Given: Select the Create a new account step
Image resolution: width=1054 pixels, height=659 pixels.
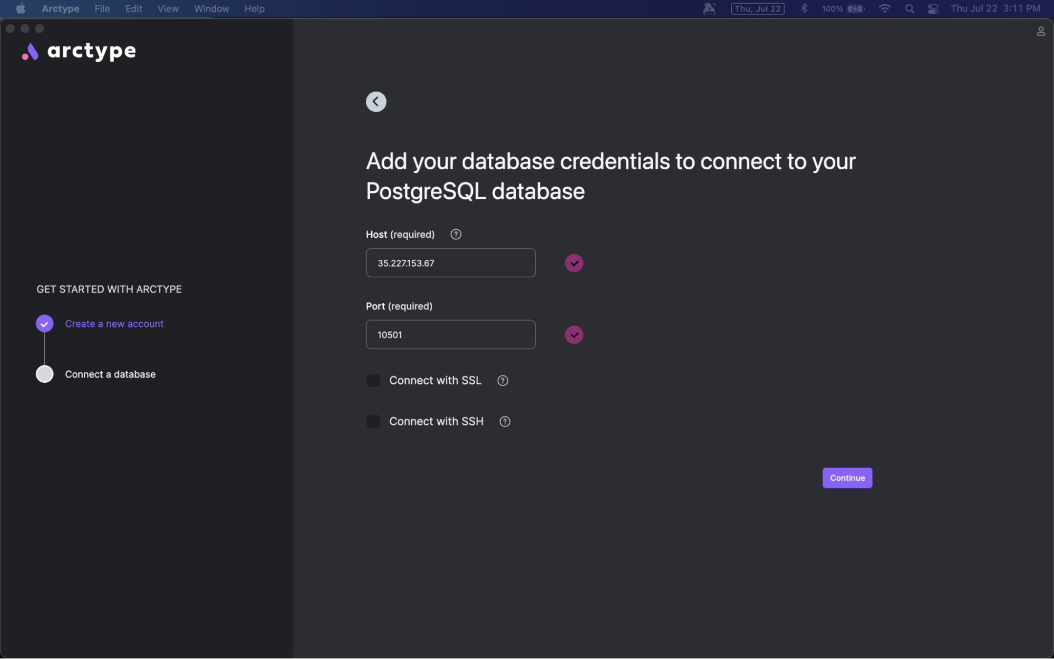Looking at the screenshot, I should (x=114, y=324).
